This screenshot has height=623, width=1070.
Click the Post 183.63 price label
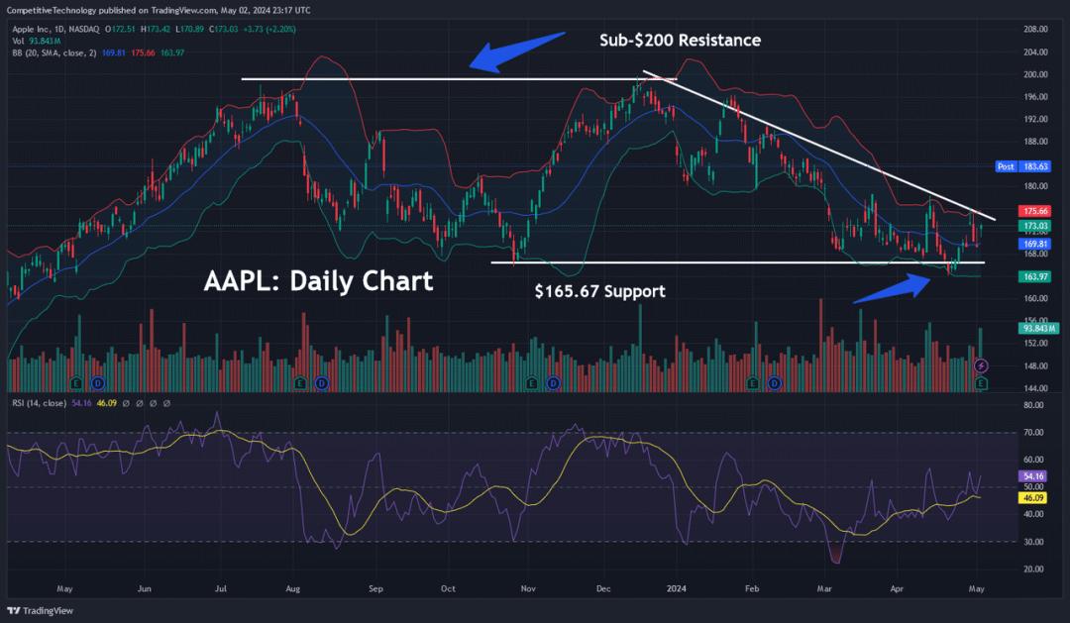pos(1022,166)
